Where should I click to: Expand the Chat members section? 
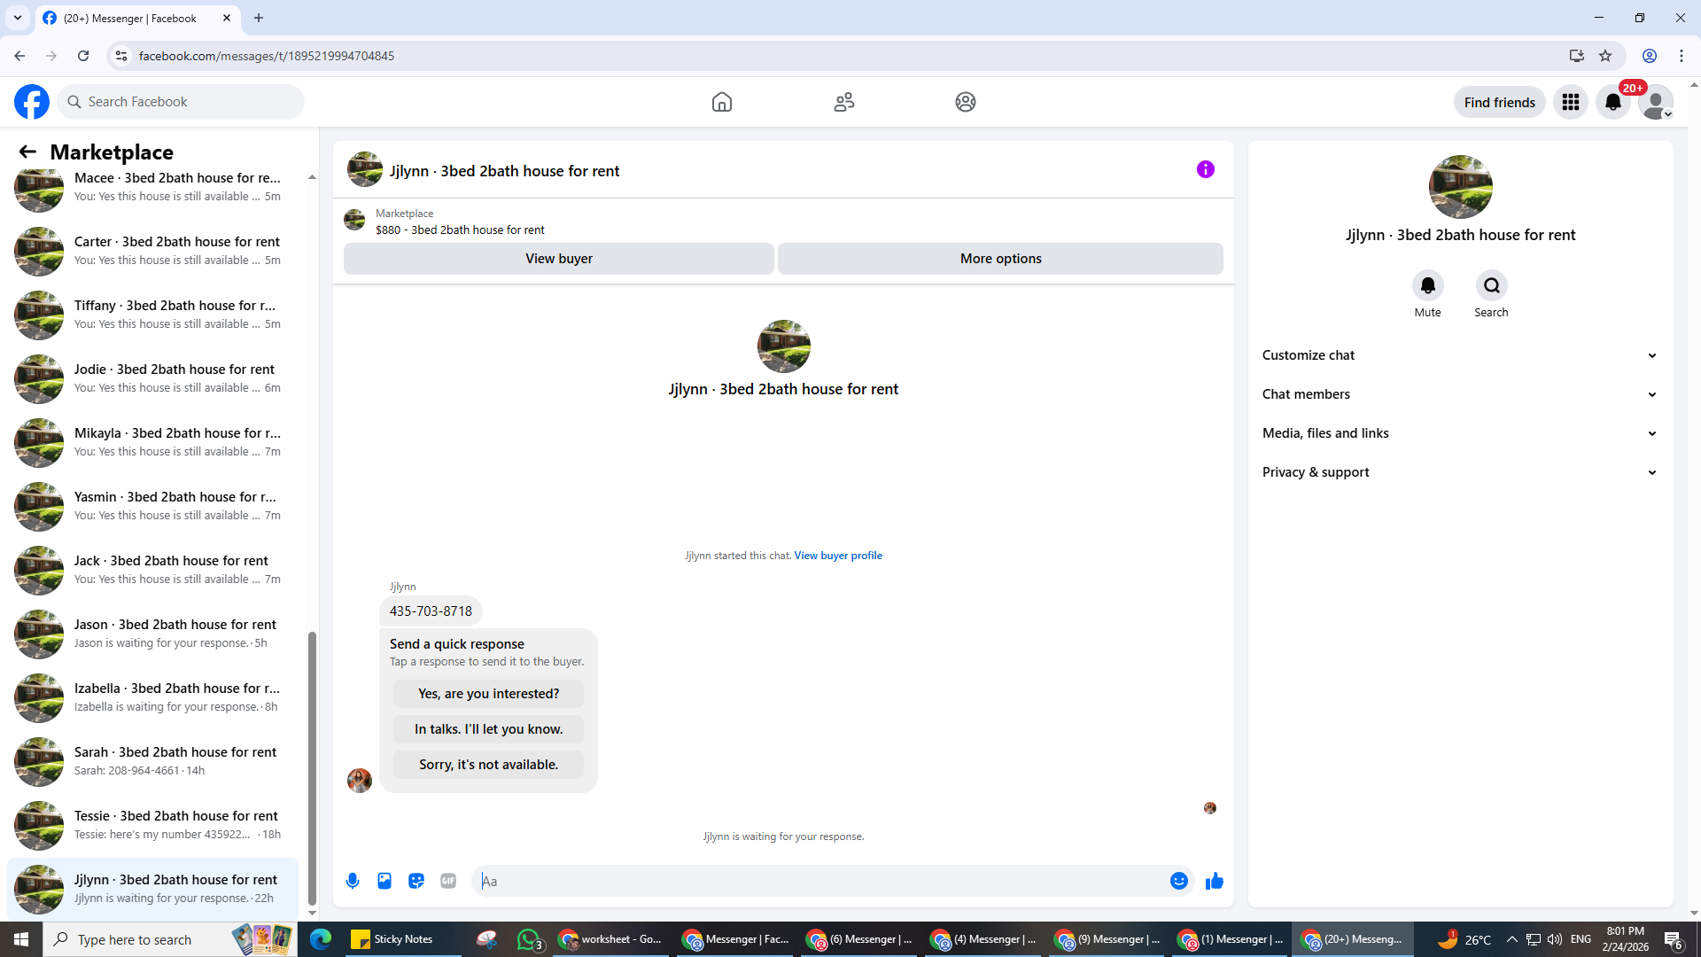pyautogui.click(x=1459, y=394)
